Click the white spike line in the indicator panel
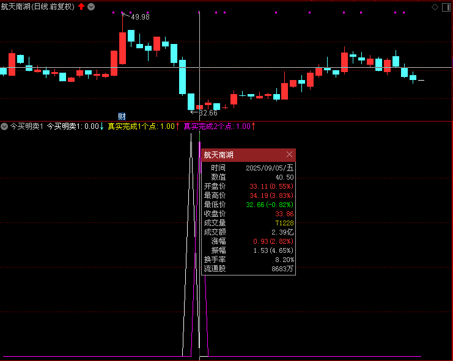This screenshot has width=453, height=361. click(191, 246)
